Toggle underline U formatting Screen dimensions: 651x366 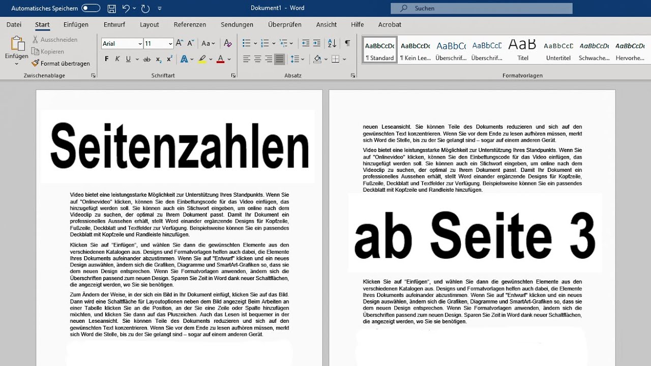128,59
